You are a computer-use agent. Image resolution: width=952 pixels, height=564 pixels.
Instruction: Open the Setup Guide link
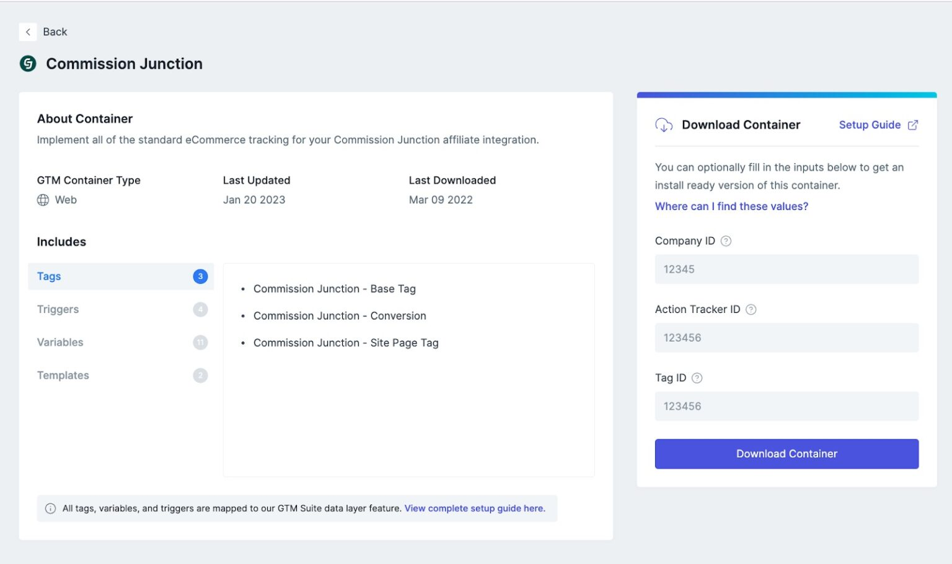(870, 125)
